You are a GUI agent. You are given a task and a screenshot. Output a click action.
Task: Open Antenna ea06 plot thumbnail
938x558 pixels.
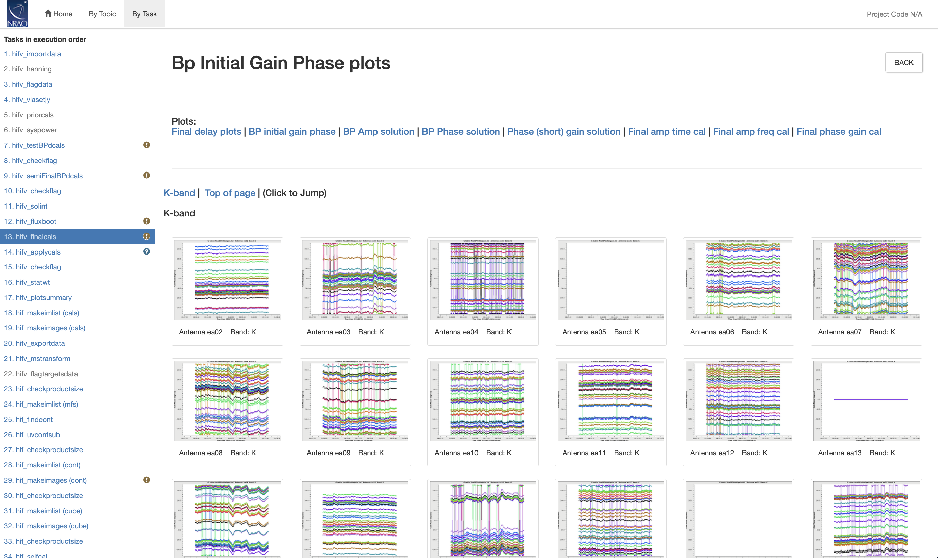738,280
